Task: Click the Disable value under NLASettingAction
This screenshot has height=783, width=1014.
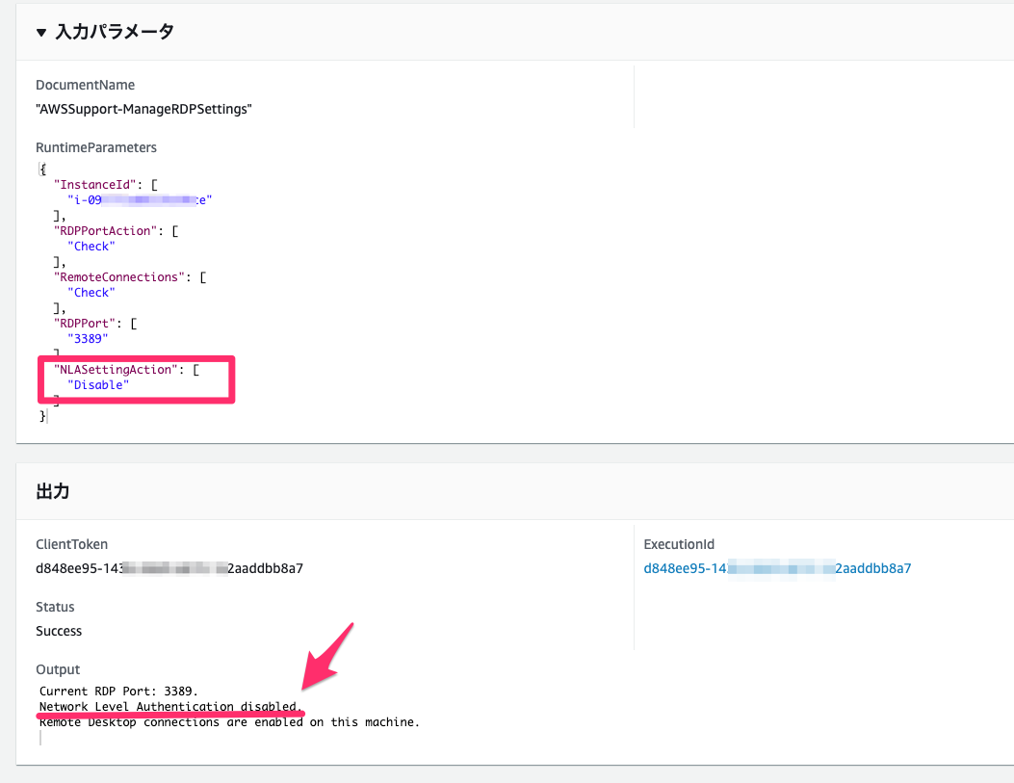Action: 100,384
